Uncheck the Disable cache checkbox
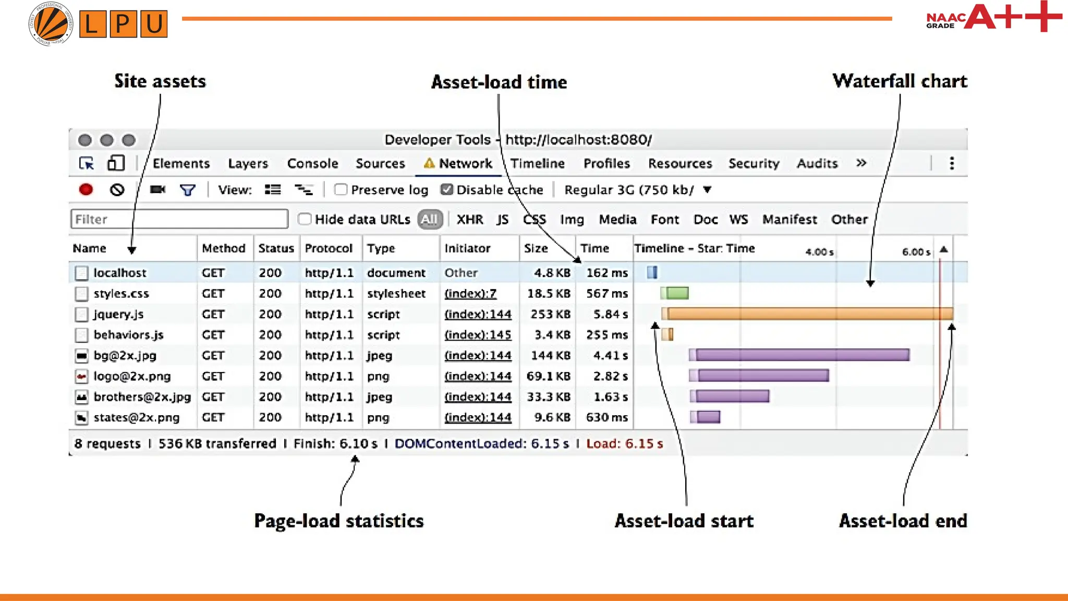 [x=446, y=189]
